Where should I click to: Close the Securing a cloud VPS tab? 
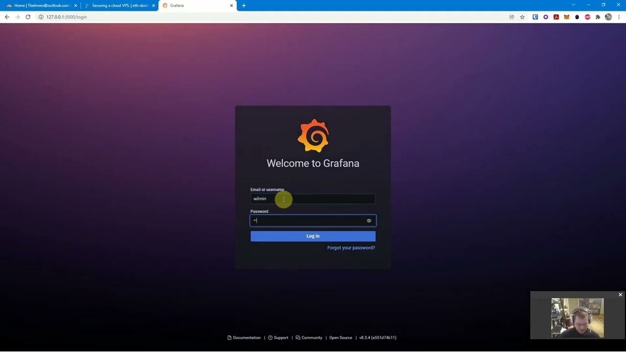(x=154, y=5)
